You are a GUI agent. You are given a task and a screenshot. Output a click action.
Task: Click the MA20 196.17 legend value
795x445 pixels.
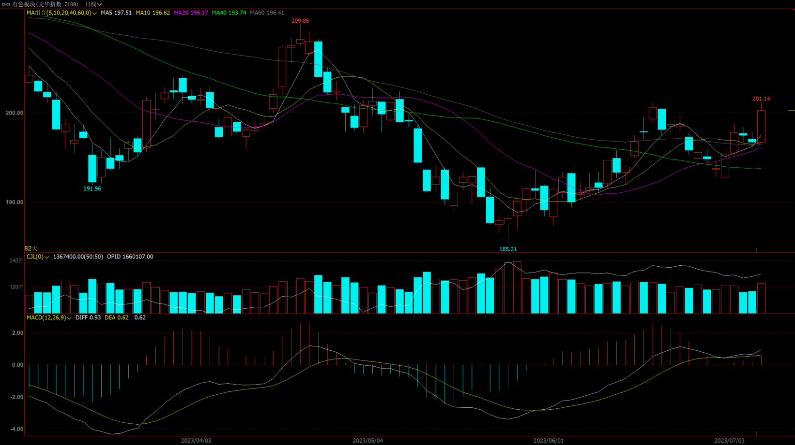(191, 13)
